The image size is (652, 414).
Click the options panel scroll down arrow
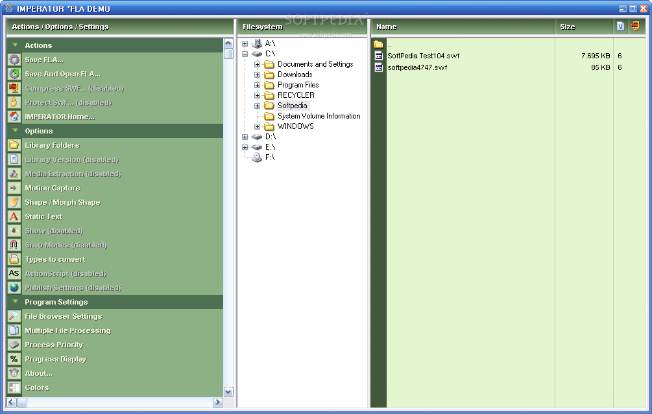[x=228, y=391]
